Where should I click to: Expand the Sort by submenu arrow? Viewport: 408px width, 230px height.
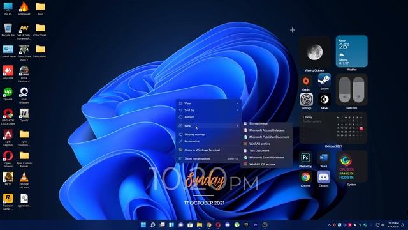(x=237, y=110)
